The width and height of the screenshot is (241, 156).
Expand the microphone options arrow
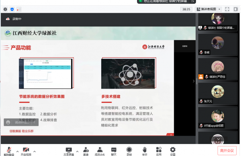(x=18, y=152)
